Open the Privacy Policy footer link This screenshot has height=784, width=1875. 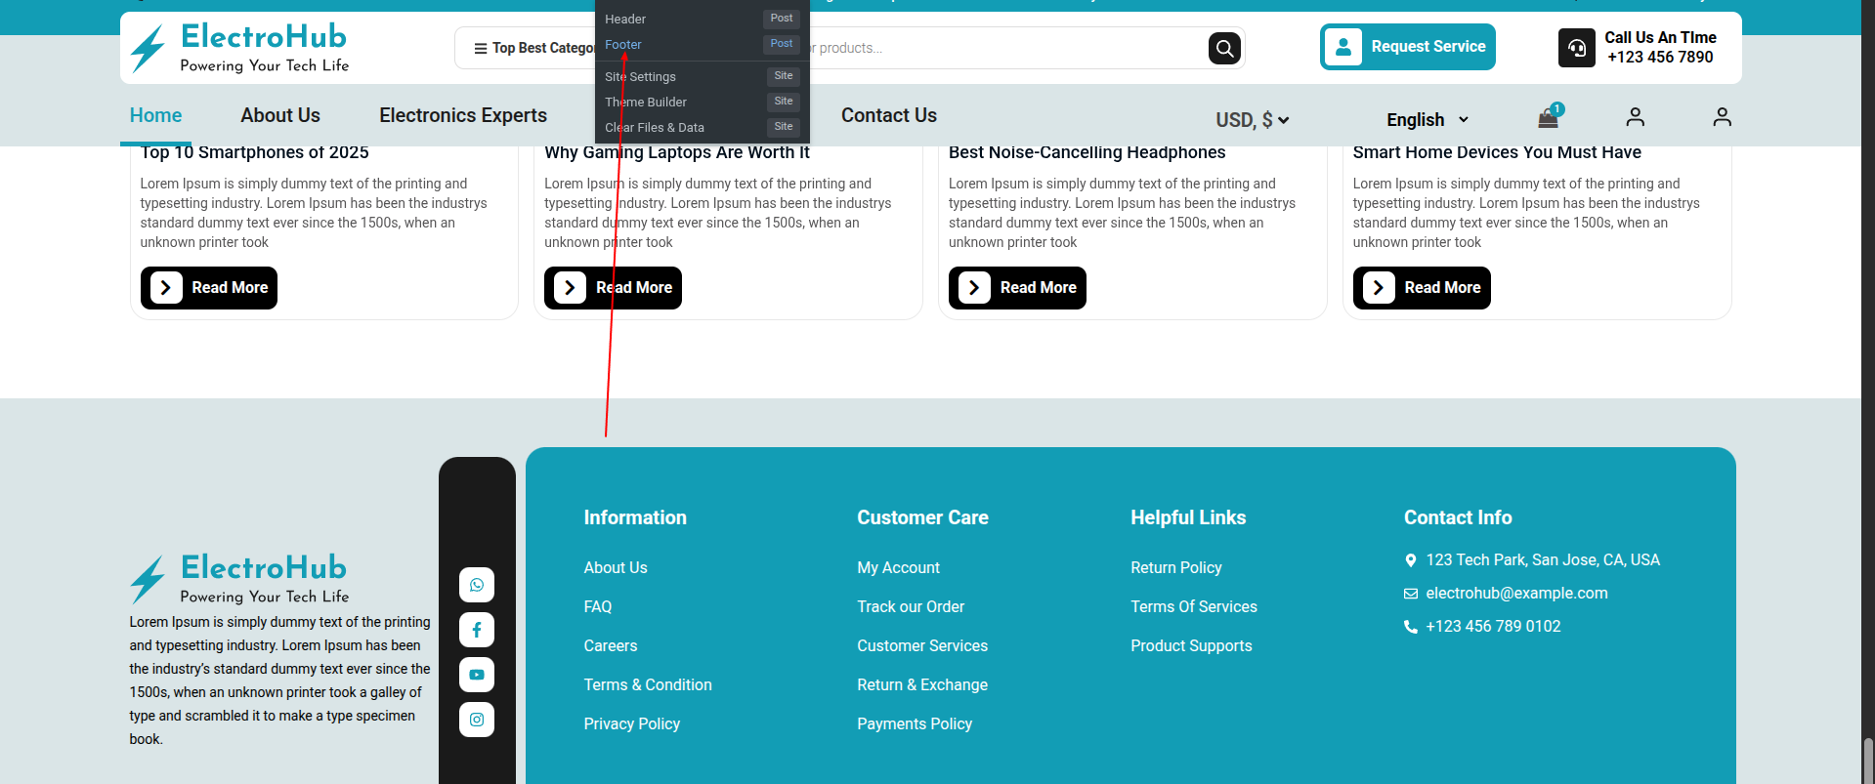631,723
